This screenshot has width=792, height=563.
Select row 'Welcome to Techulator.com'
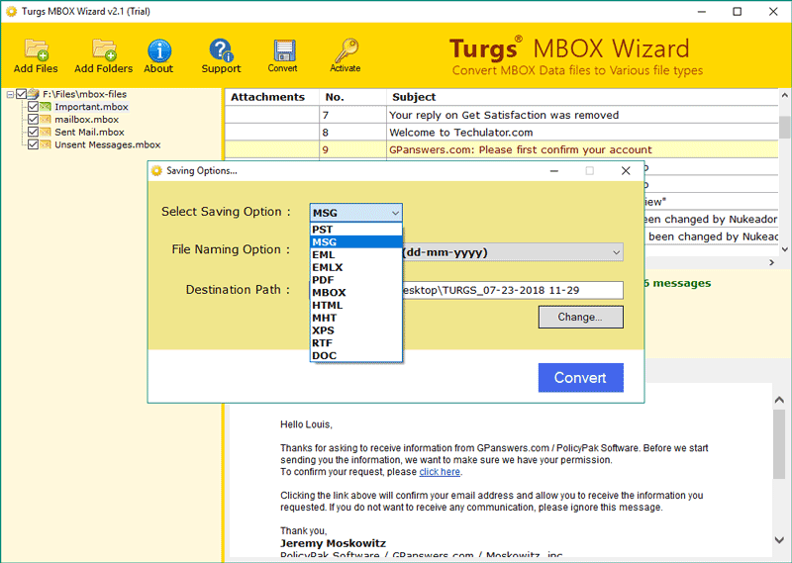tap(502, 133)
